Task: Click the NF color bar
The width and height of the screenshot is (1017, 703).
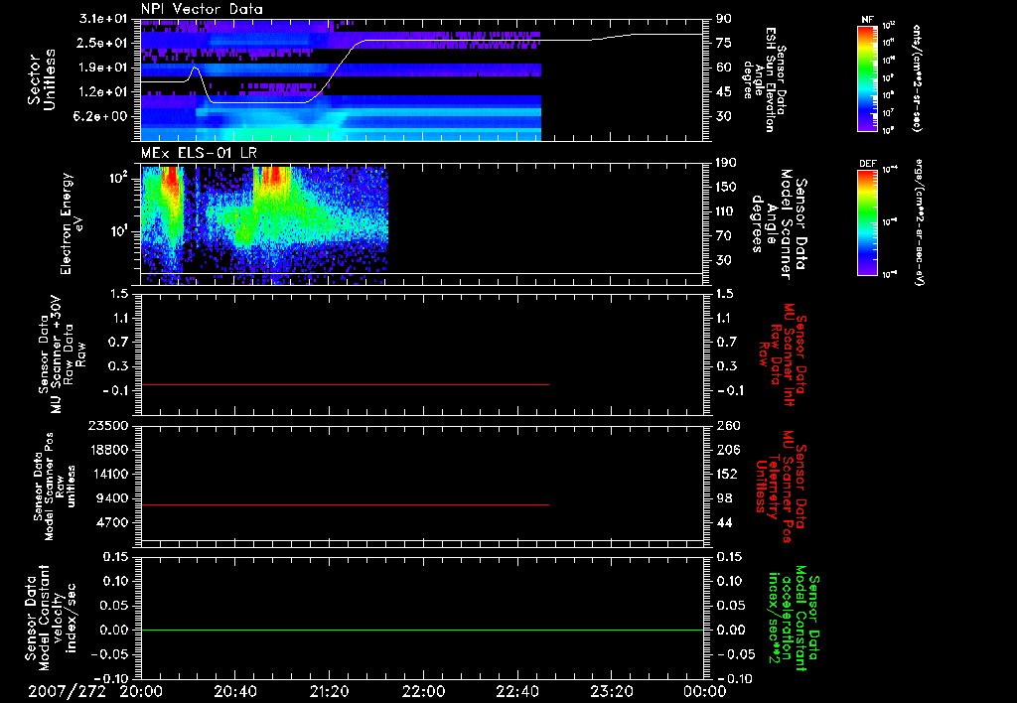Action: (x=867, y=78)
